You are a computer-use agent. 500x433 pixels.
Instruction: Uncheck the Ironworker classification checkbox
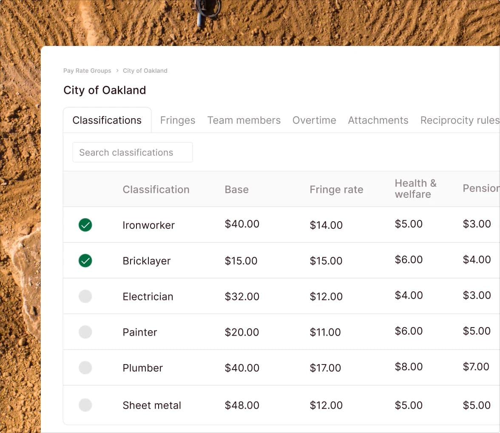coord(85,225)
